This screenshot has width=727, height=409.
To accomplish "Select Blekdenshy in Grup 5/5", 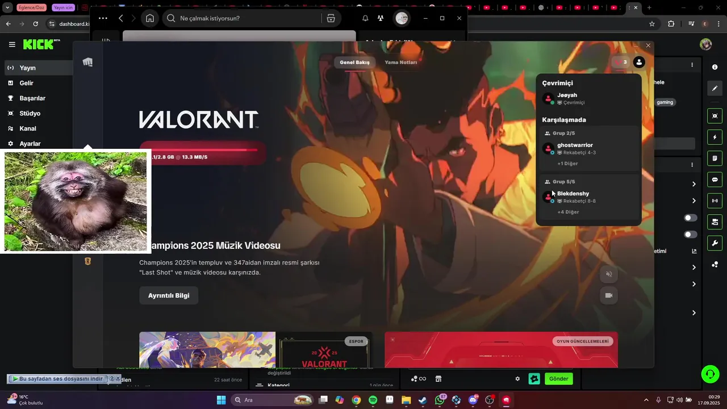I will [x=588, y=197].
